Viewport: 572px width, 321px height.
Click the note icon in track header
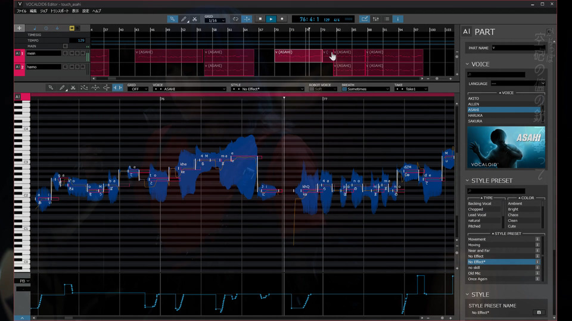point(35,28)
